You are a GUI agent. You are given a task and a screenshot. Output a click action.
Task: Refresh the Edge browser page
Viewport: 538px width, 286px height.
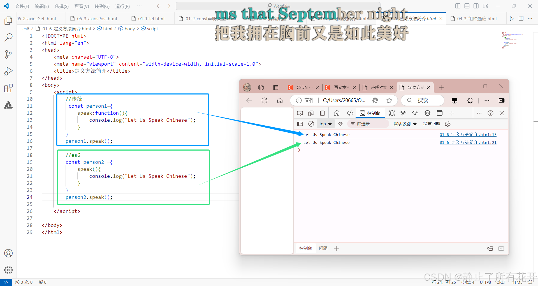pyautogui.click(x=265, y=100)
